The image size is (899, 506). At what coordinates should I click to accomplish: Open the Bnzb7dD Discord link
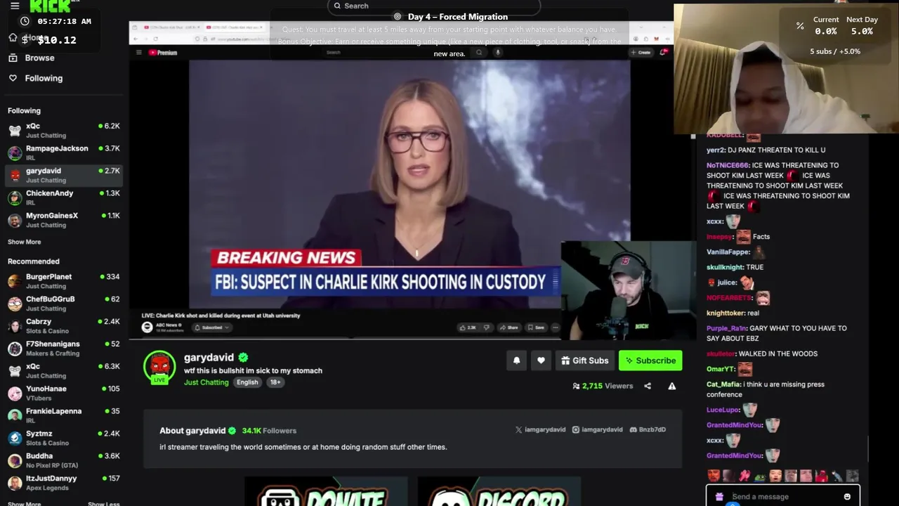pos(648,429)
